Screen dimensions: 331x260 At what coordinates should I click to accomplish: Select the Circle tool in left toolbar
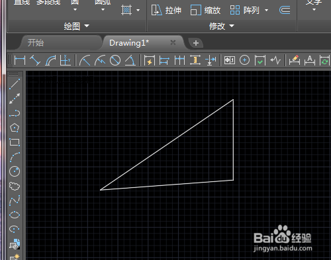[15, 171]
